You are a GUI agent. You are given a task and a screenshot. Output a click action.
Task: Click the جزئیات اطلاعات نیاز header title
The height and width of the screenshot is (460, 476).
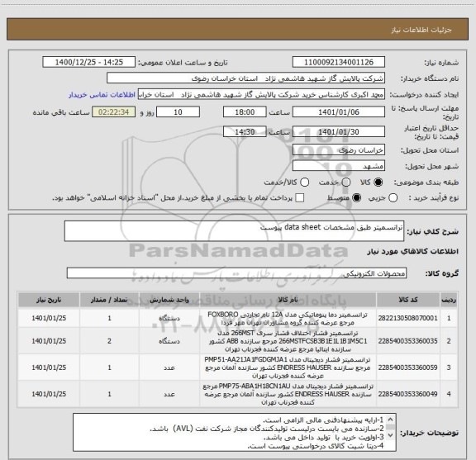click(421, 30)
